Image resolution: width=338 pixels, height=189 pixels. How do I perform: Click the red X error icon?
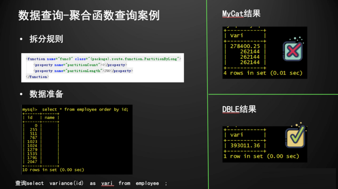pyautogui.click(x=293, y=51)
